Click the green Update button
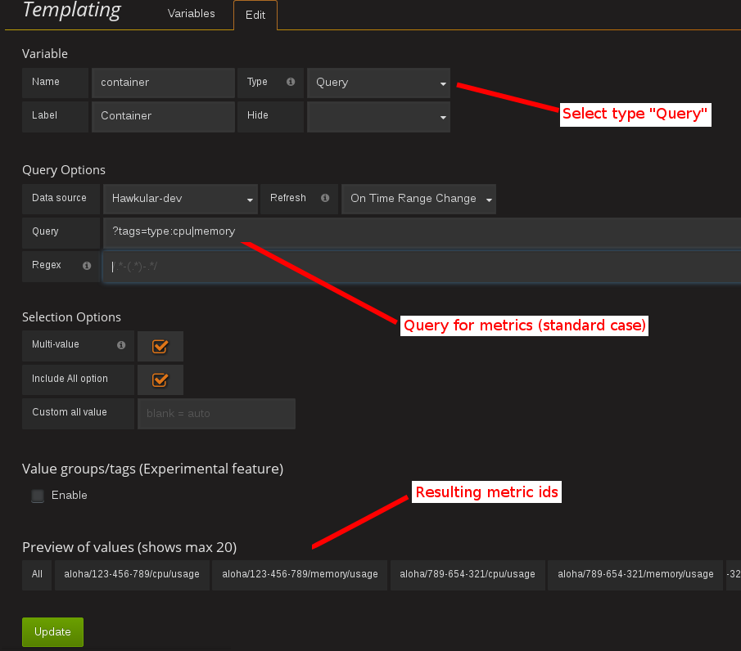The width and height of the screenshot is (741, 651). point(52,631)
